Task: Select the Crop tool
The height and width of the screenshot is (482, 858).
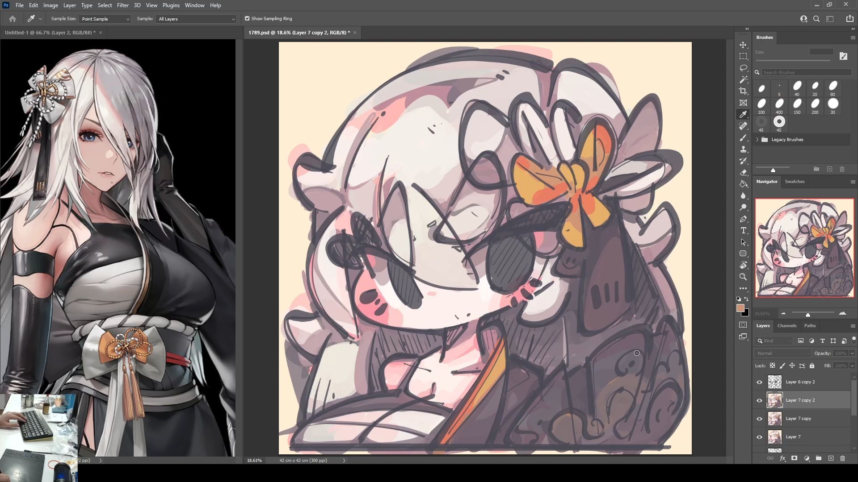Action: [743, 91]
